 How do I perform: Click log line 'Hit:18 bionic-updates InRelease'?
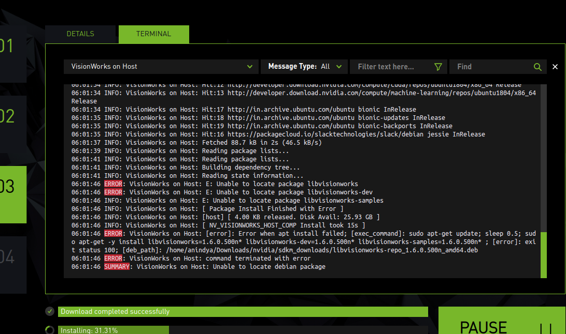coord(258,118)
